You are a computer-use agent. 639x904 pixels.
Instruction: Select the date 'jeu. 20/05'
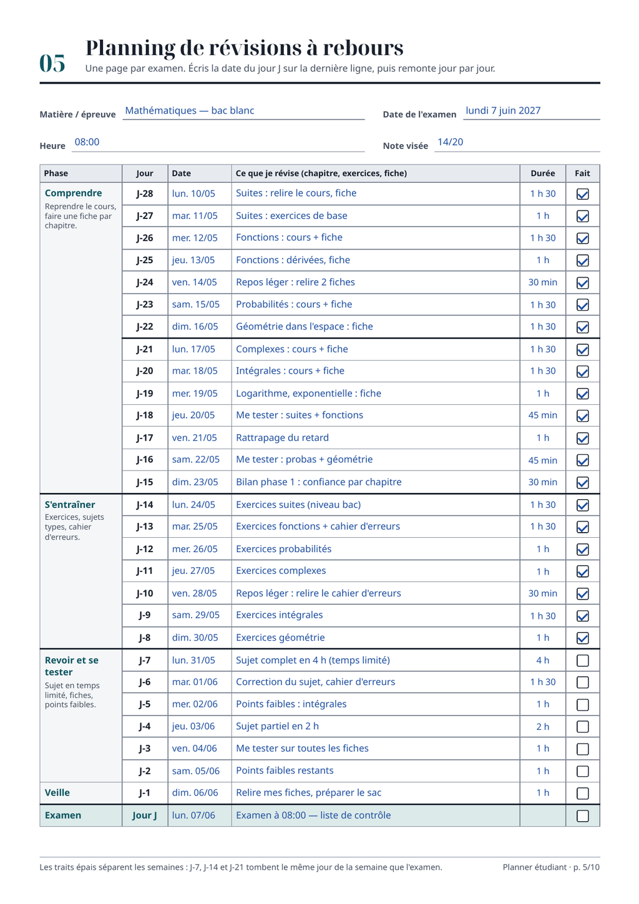pyautogui.click(x=193, y=416)
